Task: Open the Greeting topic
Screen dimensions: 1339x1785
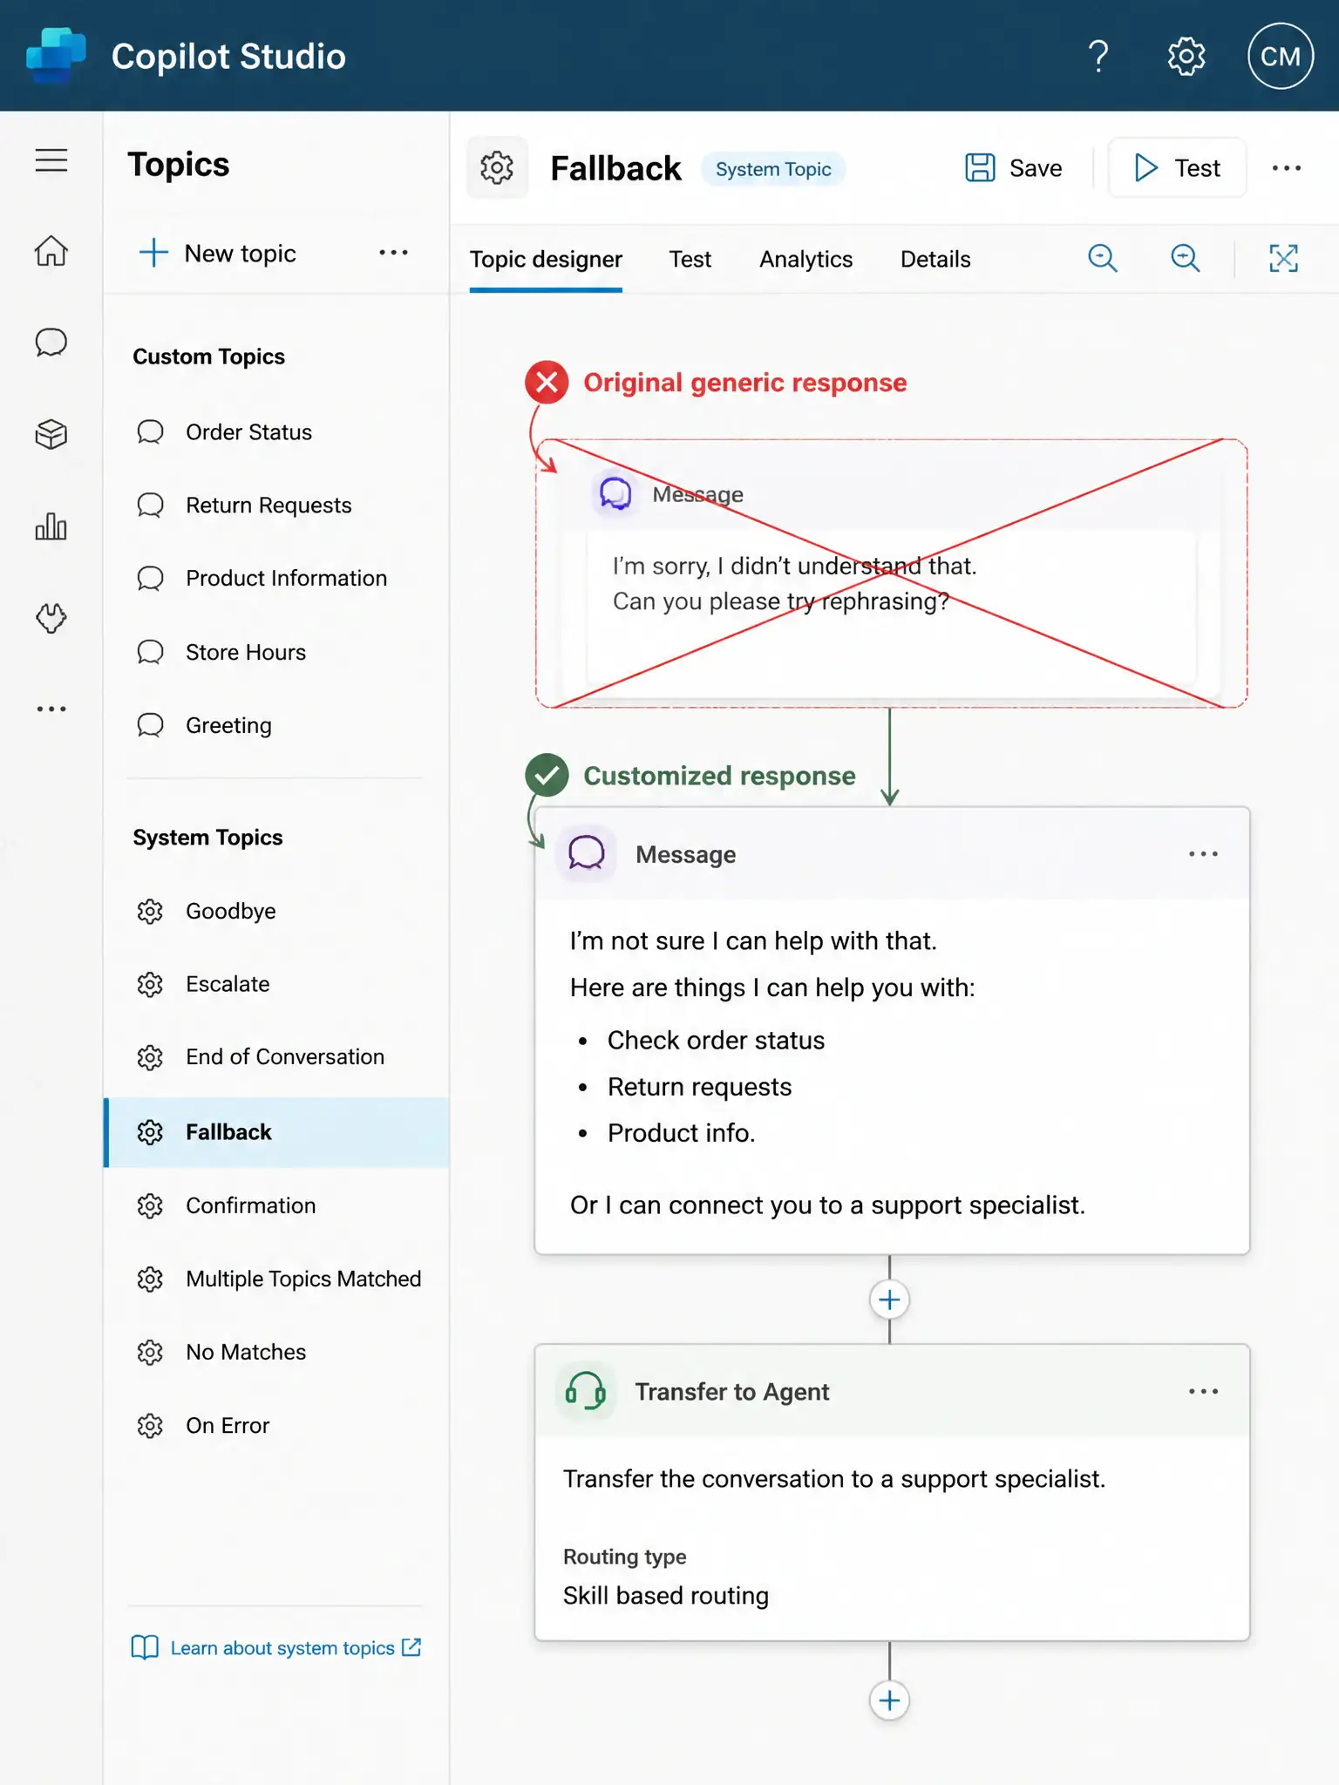Action: [276, 725]
